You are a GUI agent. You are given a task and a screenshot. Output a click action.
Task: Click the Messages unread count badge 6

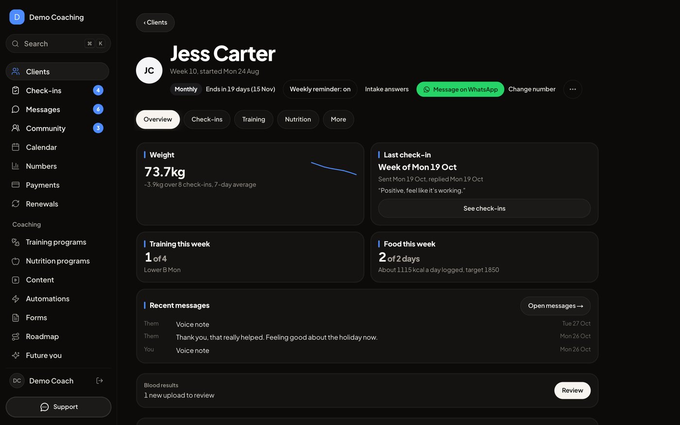pyautogui.click(x=98, y=109)
